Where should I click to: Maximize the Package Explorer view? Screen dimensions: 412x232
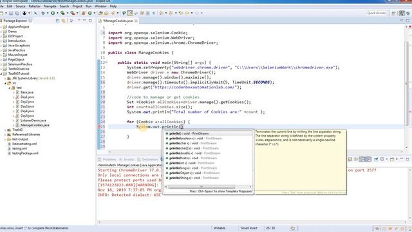point(90,20)
